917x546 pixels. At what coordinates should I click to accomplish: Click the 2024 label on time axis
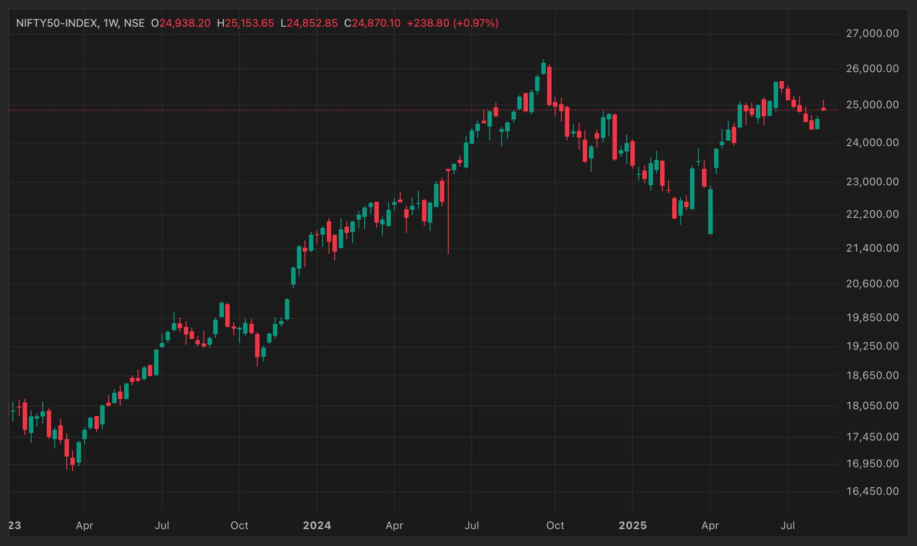tap(317, 526)
